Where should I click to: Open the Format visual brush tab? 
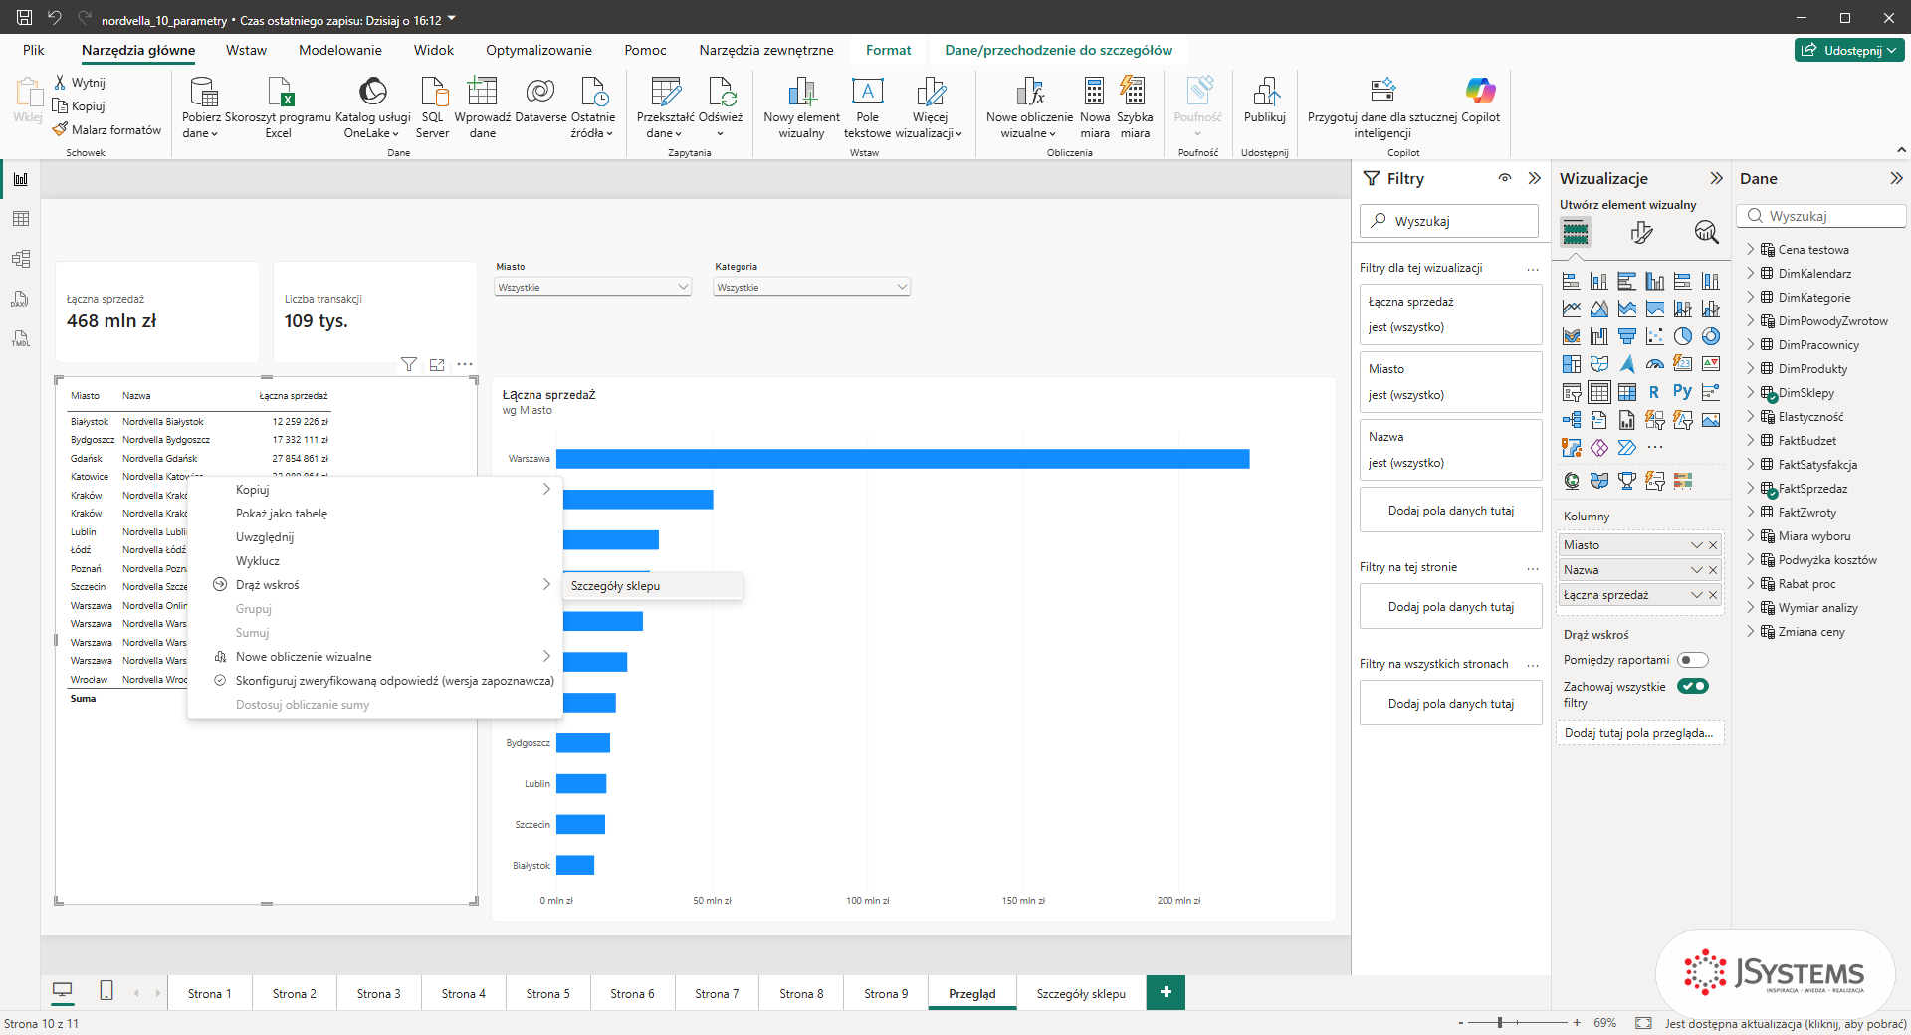tap(1641, 233)
